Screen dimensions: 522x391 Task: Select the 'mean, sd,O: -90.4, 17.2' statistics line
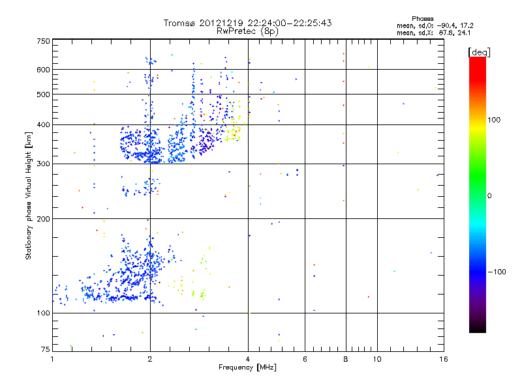435,25
